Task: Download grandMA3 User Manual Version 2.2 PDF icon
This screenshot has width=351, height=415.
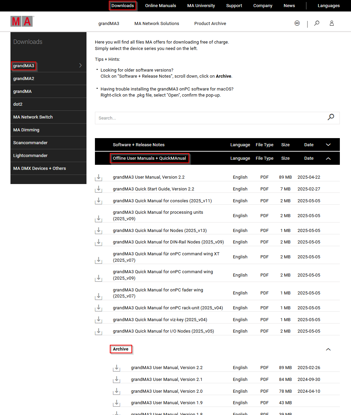Action: (98, 177)
